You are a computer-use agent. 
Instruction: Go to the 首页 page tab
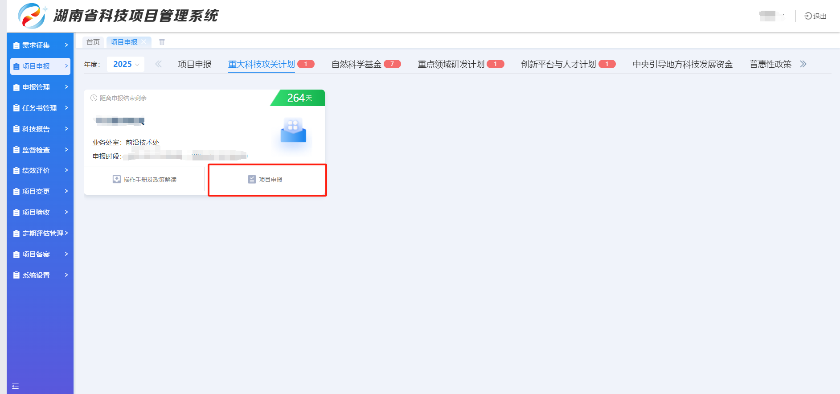tap(93, 42)
